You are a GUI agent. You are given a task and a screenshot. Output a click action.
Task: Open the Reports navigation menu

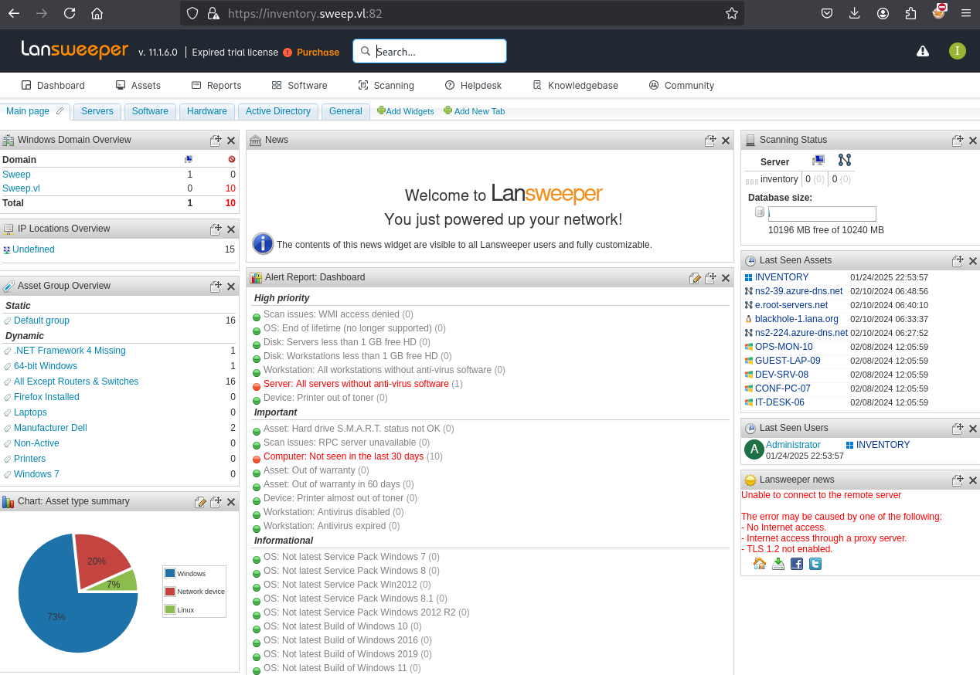(216, 86)
